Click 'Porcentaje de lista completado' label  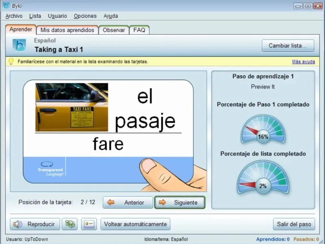point(263,154)
